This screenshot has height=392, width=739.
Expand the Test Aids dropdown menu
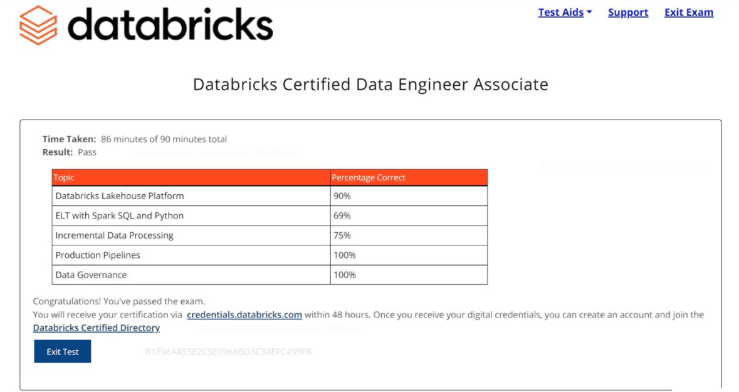point(564,13)
